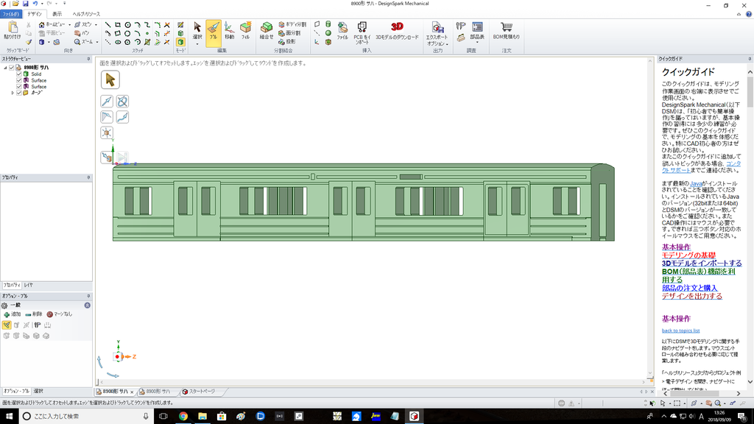
Task: Click the sweep tool guide icon
Action: (x=123, y=117)
